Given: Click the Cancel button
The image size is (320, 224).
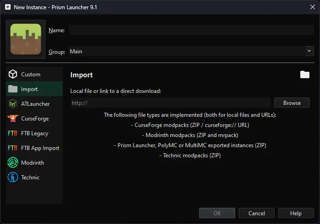Looking at the screenshot, I should 257,213.
